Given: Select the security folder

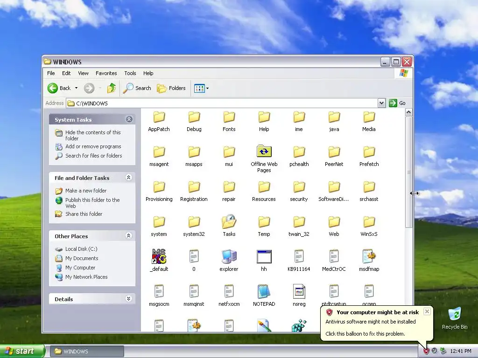Looking at the screenshot, I should 299,192.
